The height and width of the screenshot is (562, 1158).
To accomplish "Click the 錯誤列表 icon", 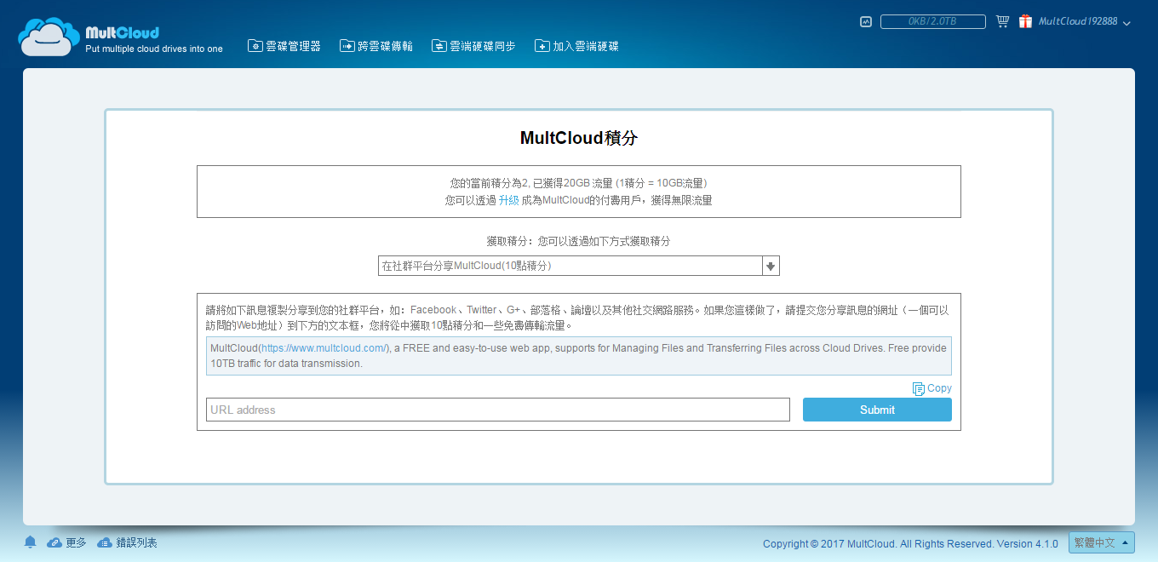I will pos(105,542).
